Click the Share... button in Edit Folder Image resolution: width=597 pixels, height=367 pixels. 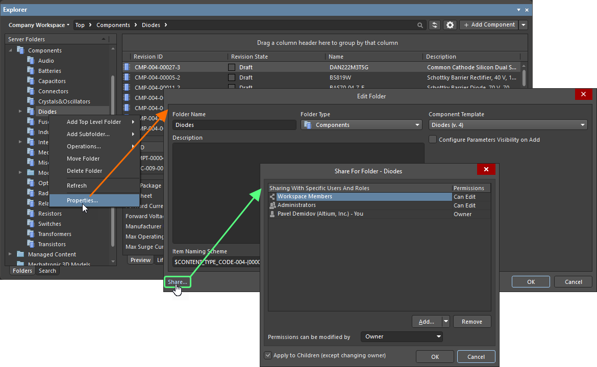tap(178, 282)
